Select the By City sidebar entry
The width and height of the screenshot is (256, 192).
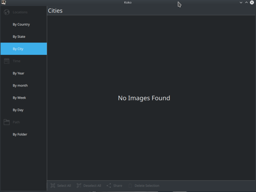click(x=24, y=49)
